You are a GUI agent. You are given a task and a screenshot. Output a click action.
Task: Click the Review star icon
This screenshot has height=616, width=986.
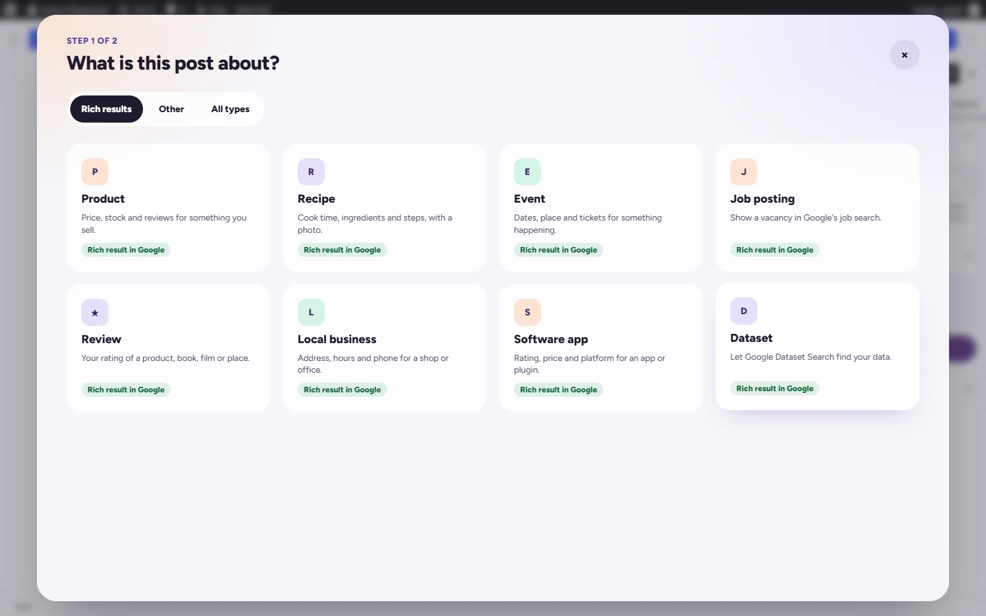pos(95,312)
